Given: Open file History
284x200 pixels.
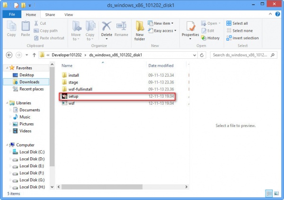Looking at the screenshot, I should click(211, 38).
